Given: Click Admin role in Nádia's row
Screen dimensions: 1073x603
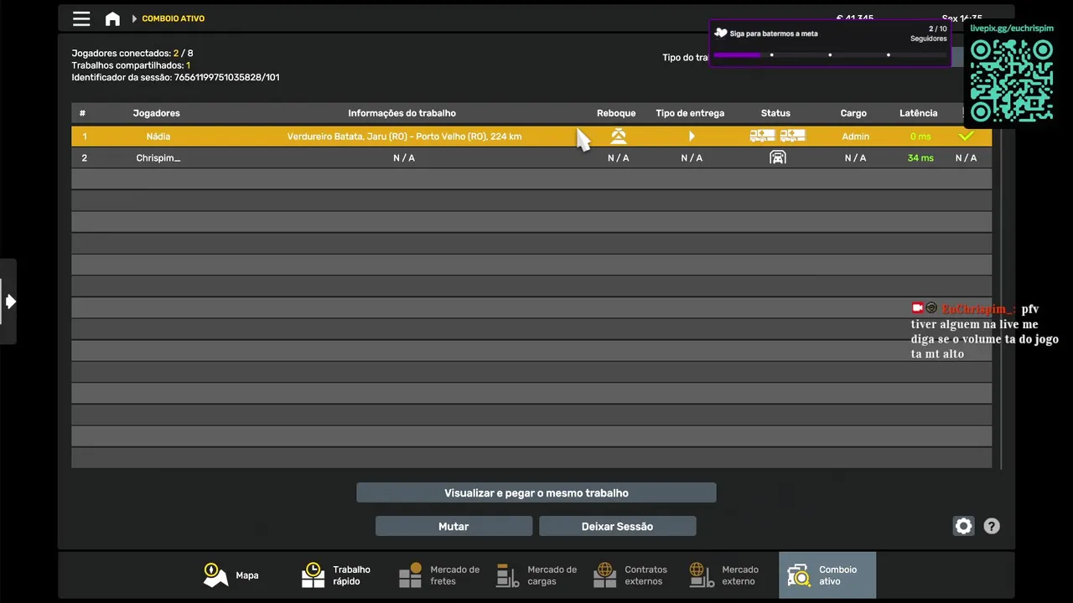Looking at the screenshot, I should [x=856, y=136].
